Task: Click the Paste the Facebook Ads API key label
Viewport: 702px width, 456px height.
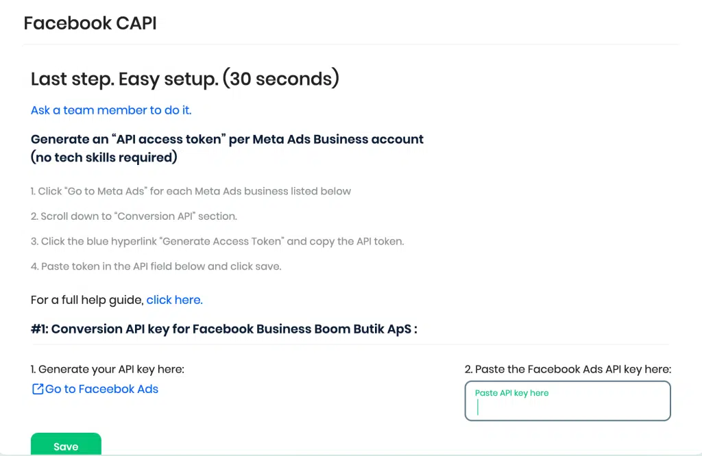Action: pos(568,369)
